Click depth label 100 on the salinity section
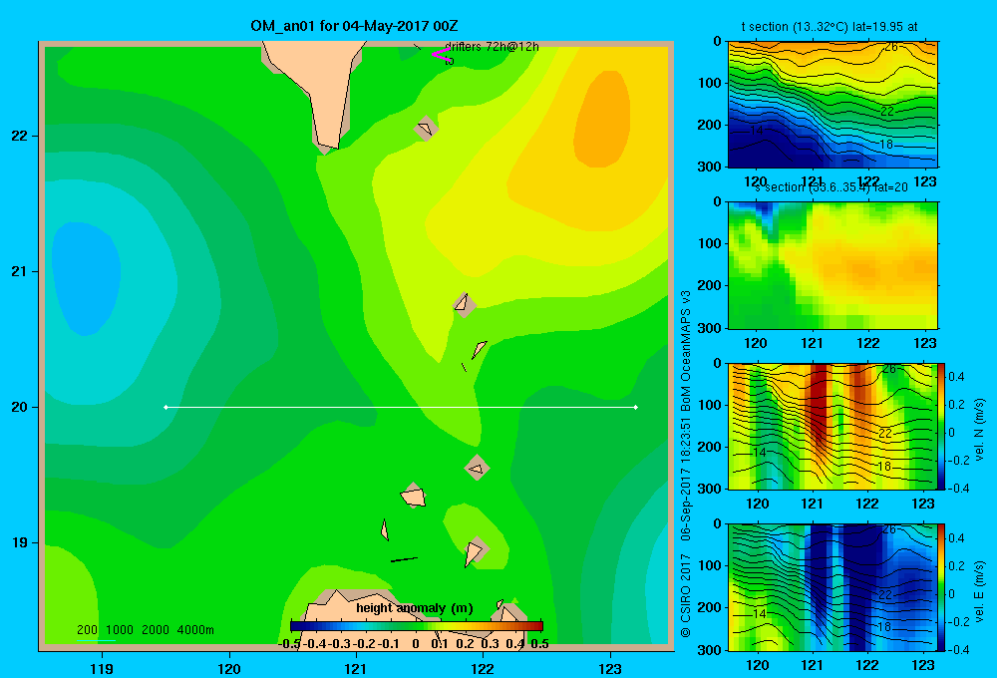 pyautogui.click(x=710, y=243)
